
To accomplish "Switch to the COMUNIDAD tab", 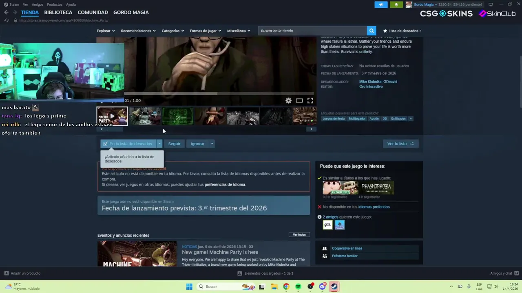I will 93,13.
